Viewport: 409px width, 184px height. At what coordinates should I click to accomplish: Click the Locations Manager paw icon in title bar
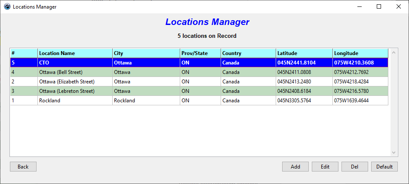7,7
